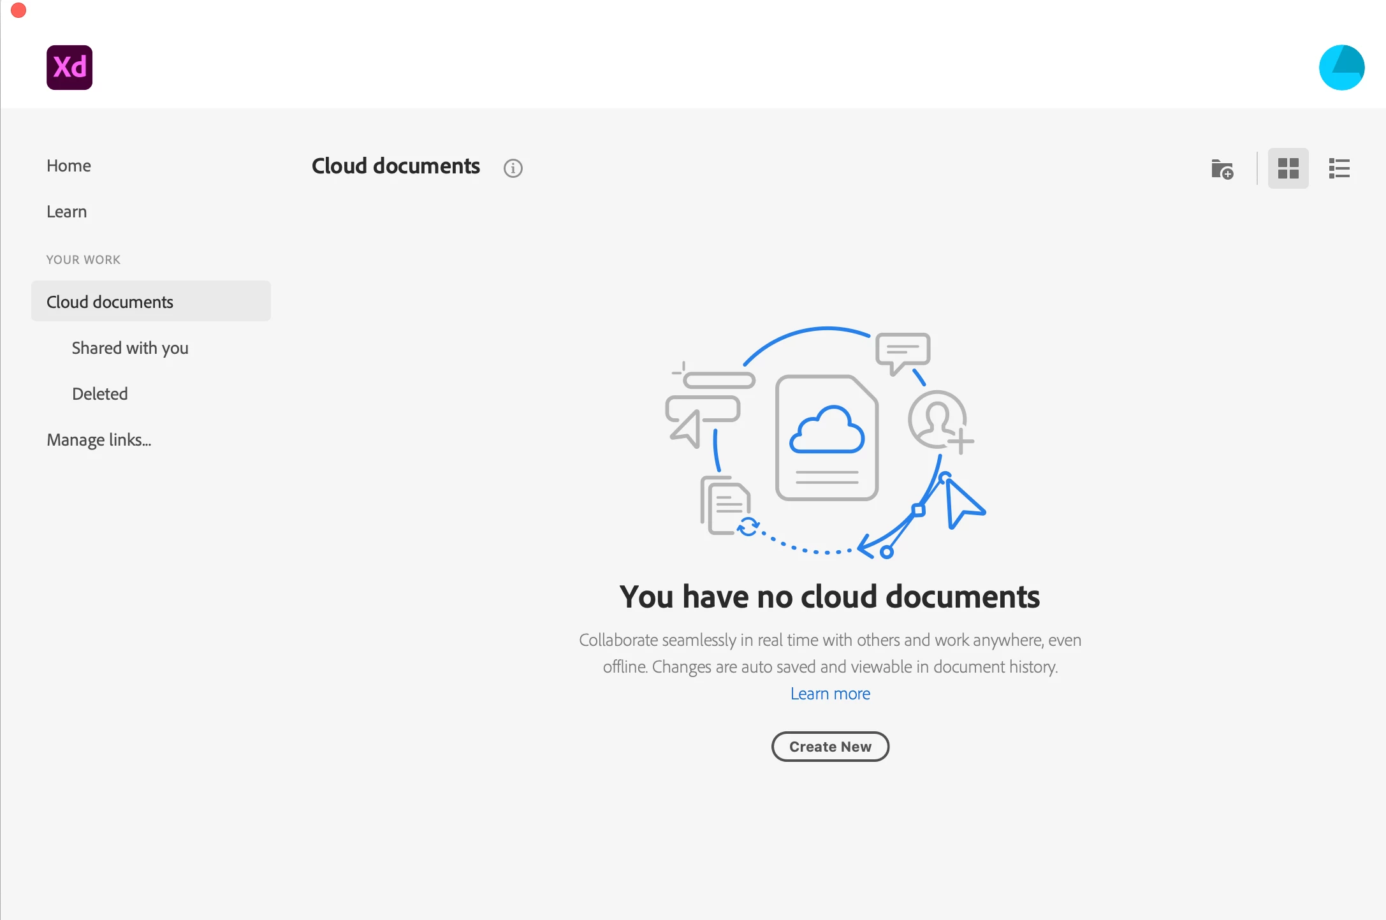Click the collaboration description text

[x=830, y=653]
